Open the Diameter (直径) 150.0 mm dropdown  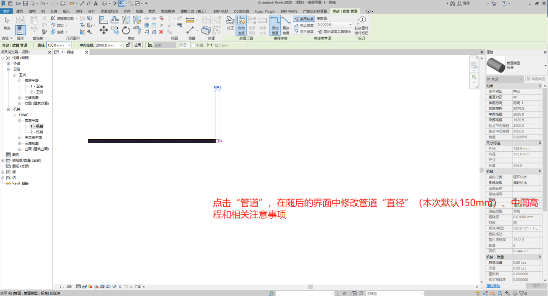[x=69, y=45]
